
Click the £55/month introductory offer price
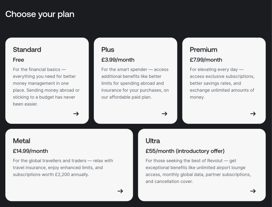185,151
